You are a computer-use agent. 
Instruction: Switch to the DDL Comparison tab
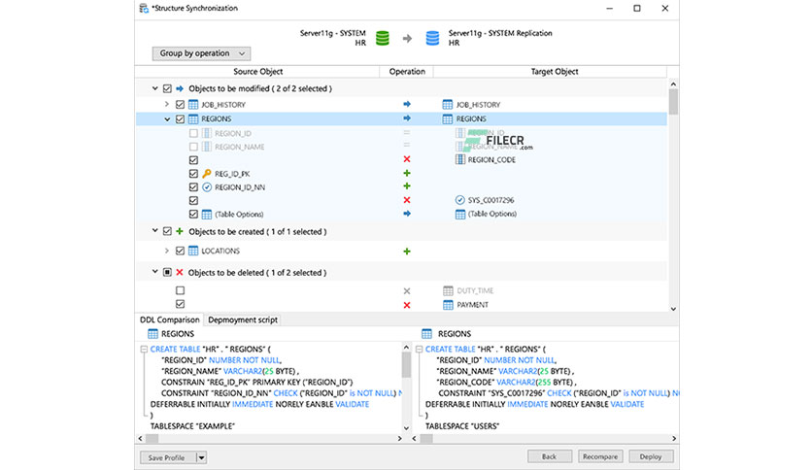coord(169,319)
